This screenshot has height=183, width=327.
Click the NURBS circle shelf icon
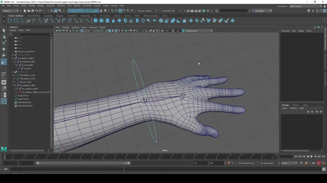tap(10, 21)
